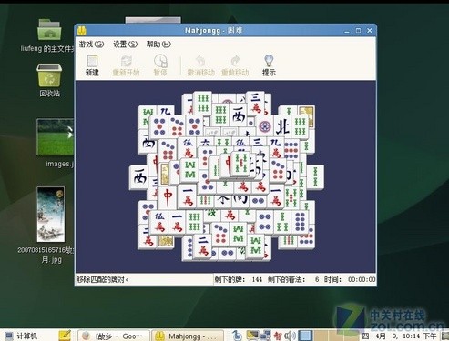Click the Mahjongg taskbar button
Screen dimensions: 449x341
point(188,336)
